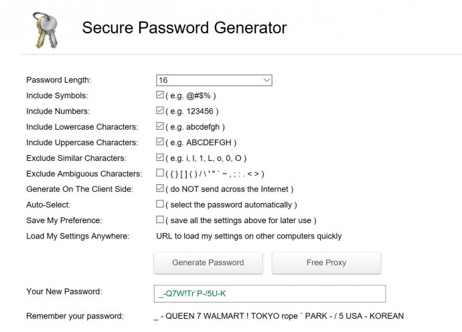Click the Auto-Select description text
The image size is (462, 332).
click(231, 204)
